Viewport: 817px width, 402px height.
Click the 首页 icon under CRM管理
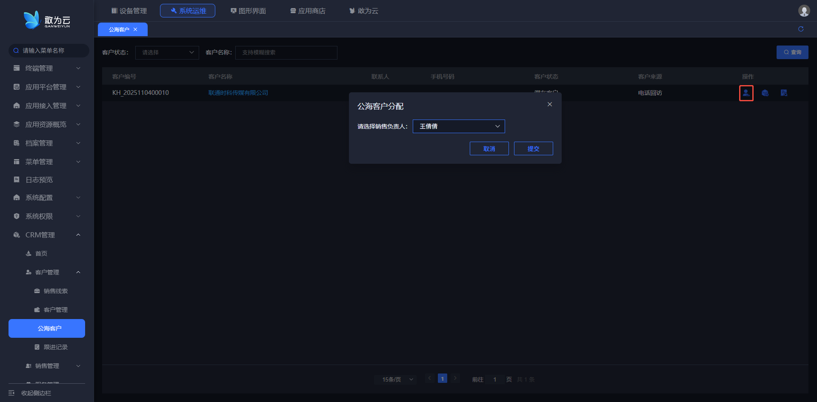coord(29,254)
